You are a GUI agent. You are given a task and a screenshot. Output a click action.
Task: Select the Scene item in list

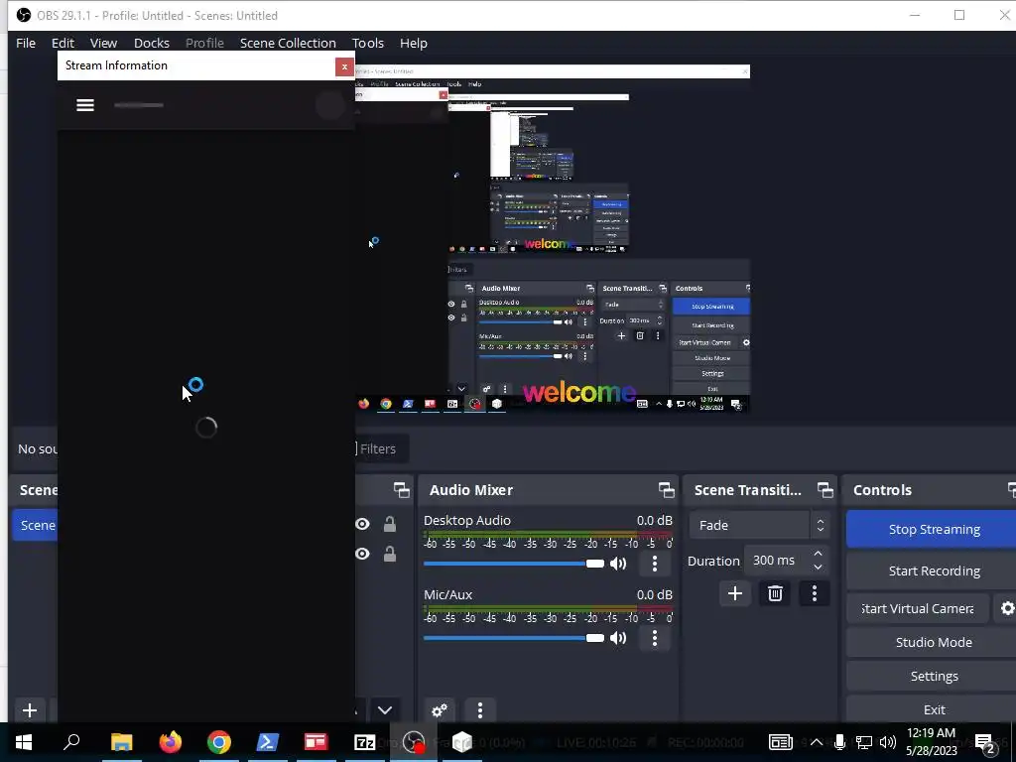pos(35,525)
